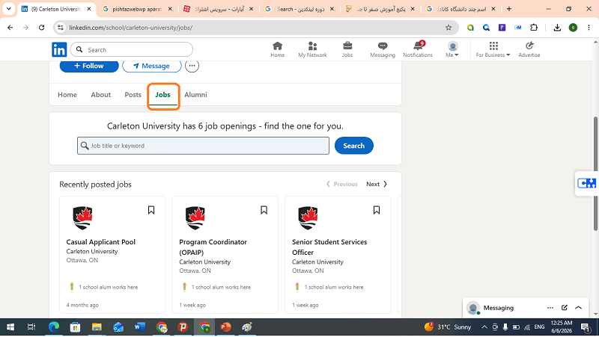Click the page vertical scrollbar
Screen dimensions: 599x337
click(x=595, y=173)
